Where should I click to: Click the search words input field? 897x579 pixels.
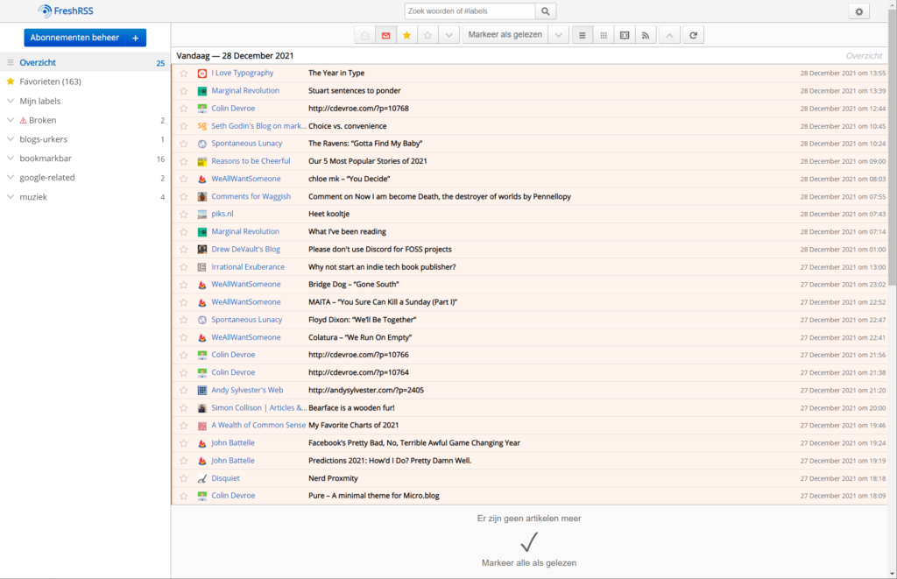[x=470, y=11]
